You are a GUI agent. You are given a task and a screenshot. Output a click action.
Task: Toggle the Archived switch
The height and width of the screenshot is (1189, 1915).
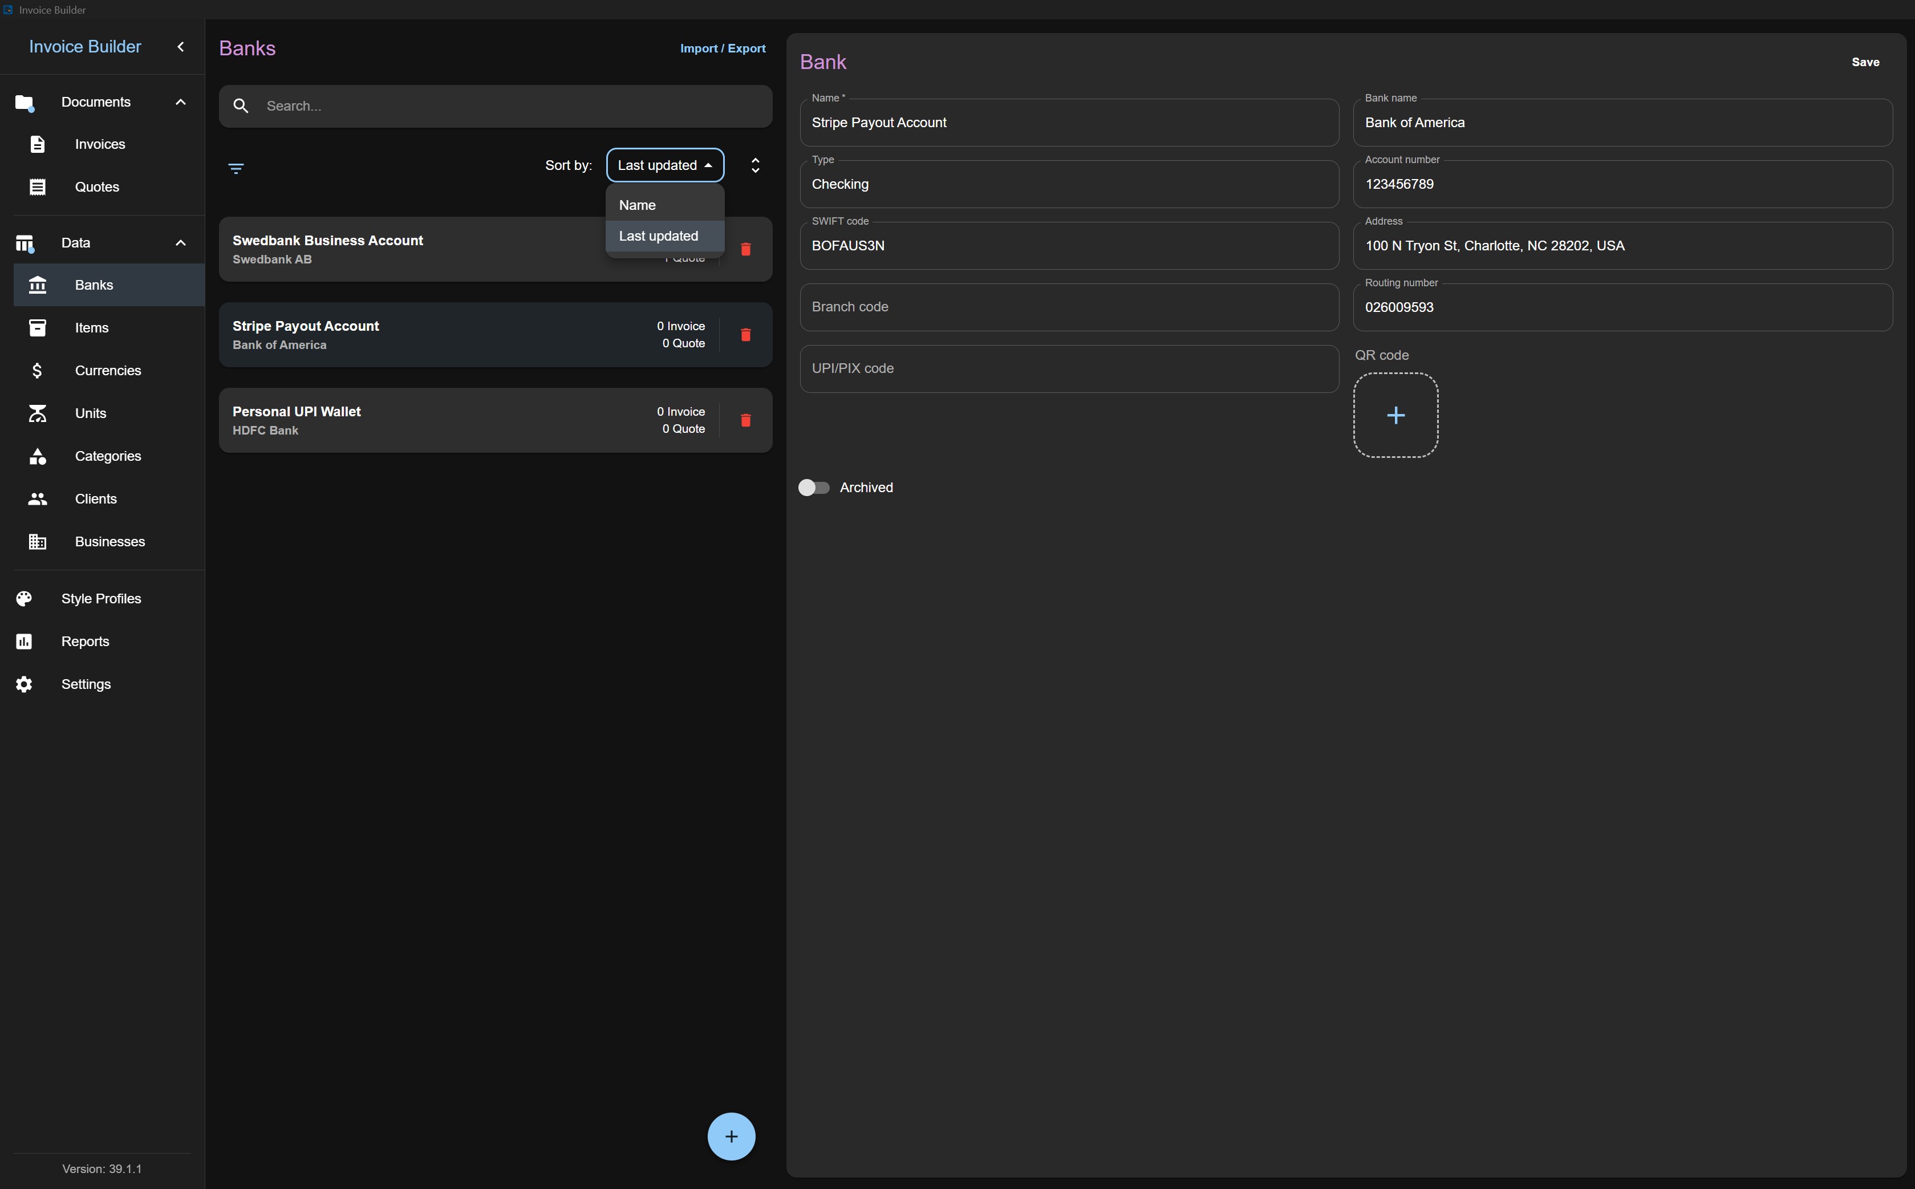pyautogui.click(x=813, y=488)
